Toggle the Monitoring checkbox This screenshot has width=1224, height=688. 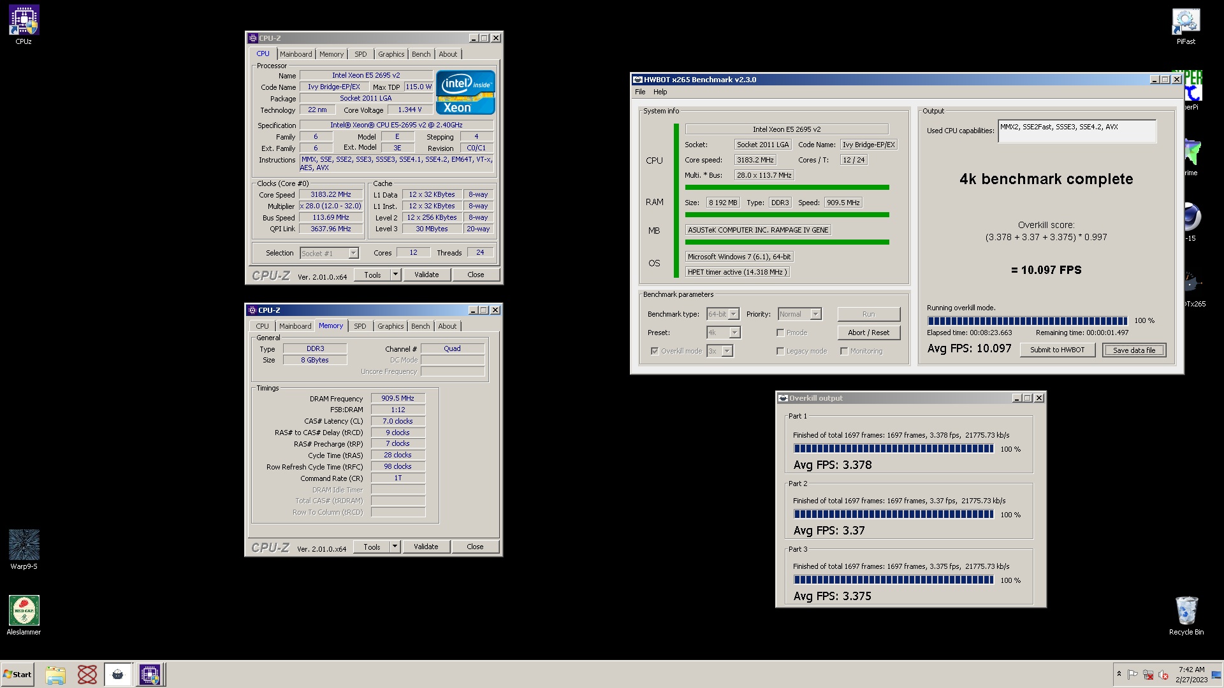(x=844, y=351)
